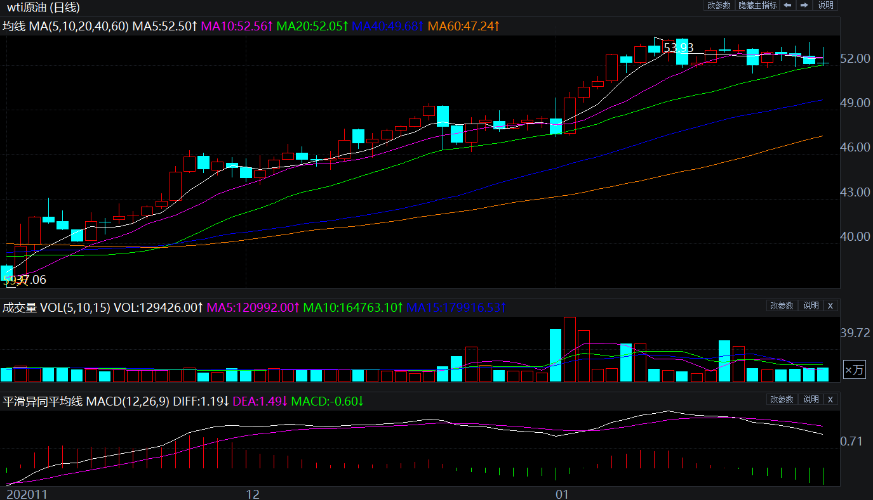
Task: Click the 12 month marker on time axis
Action: click(253, 494)
